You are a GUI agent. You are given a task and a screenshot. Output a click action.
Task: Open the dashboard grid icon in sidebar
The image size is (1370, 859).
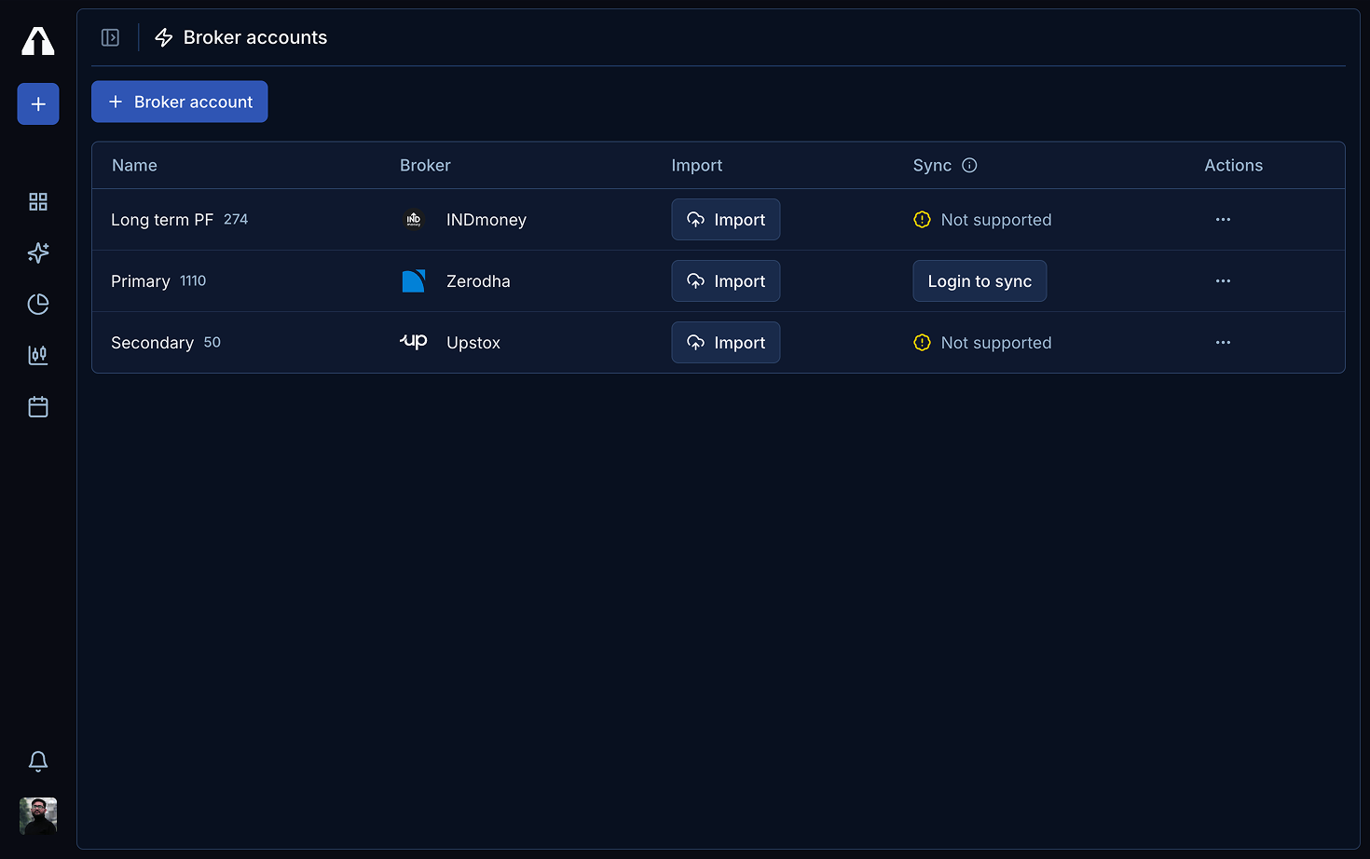(37, 201)
